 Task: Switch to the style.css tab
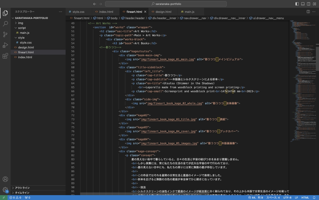click(78, 12)
